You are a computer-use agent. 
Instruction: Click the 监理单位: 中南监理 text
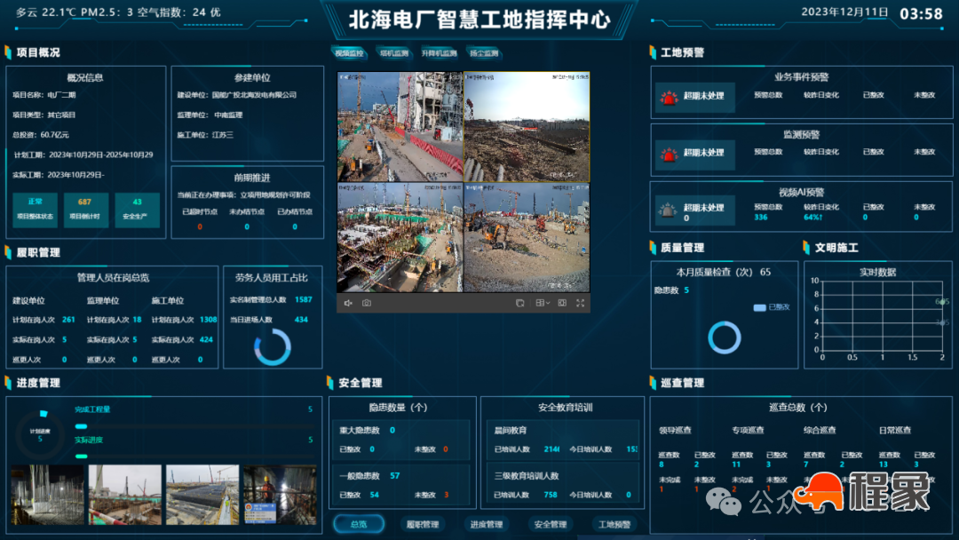coord(210,115)
